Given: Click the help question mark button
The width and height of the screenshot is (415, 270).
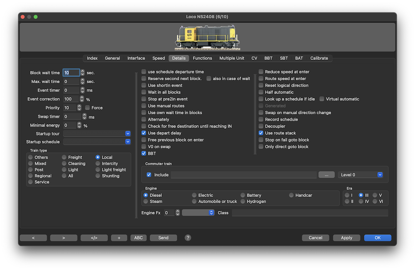Looking at the screenshot, I should point(188,238).
